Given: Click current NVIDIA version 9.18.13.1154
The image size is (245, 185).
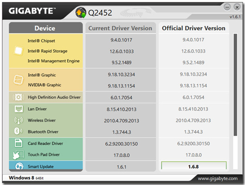Looking at the screenshot, I should (x=121, y=86).
